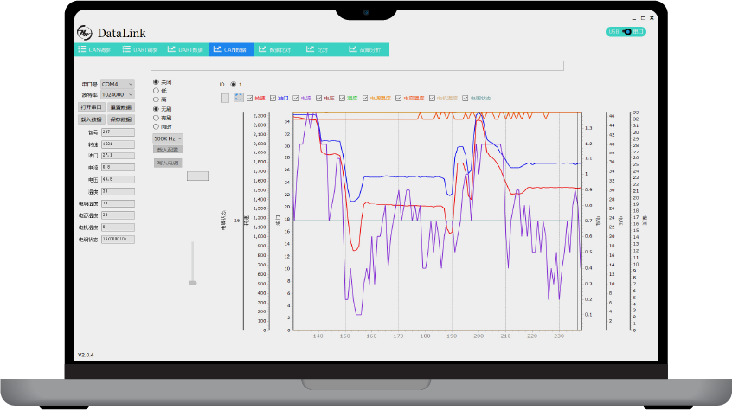This screenshot has width=732, height=410.
Task: Click the chart icon on UART数据 tab
Action: pyautogui.click(x=171, y=50)
